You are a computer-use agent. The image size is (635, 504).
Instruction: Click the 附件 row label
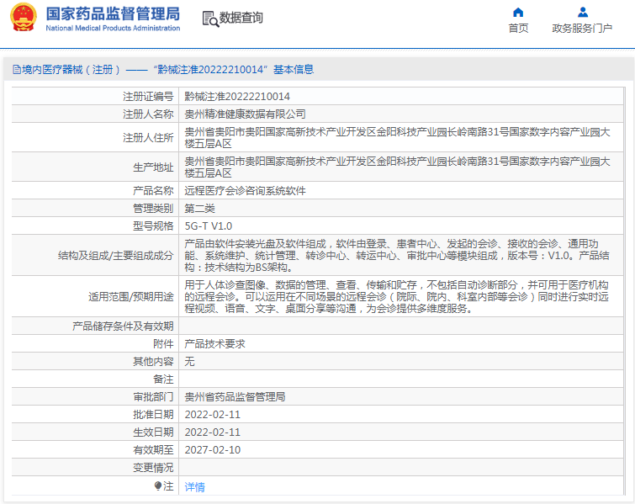click(163, 343)
